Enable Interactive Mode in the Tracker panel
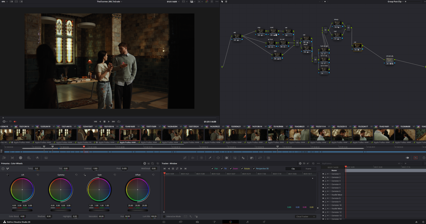This screenshot has width=426, height=224. pyautogui.click(x=164, y=216)
